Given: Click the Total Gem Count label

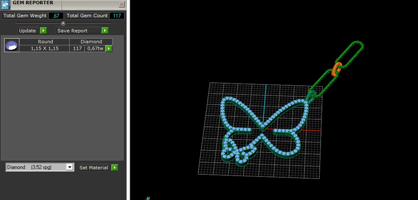Looking at the screenshot, I should click(87, 16).
